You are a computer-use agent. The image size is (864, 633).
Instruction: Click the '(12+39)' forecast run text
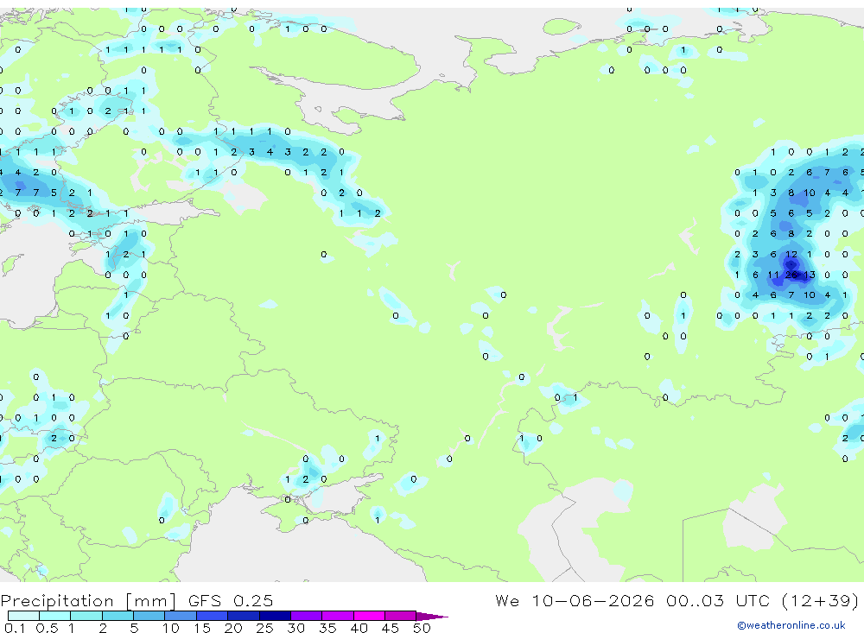click(821, 600)
